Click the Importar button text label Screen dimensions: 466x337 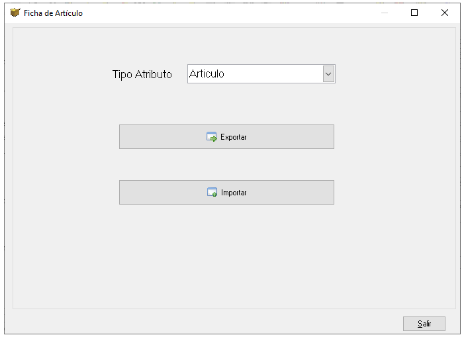(x=234, y=193)
